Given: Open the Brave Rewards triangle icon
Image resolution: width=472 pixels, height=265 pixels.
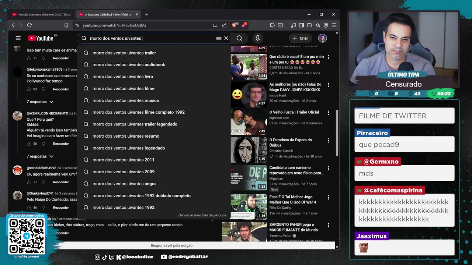Looking at the screenshot, I should pyautogui.click(x=244, y=25).
